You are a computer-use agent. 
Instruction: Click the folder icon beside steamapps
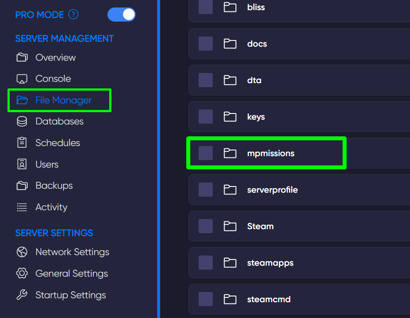point(230,263)
